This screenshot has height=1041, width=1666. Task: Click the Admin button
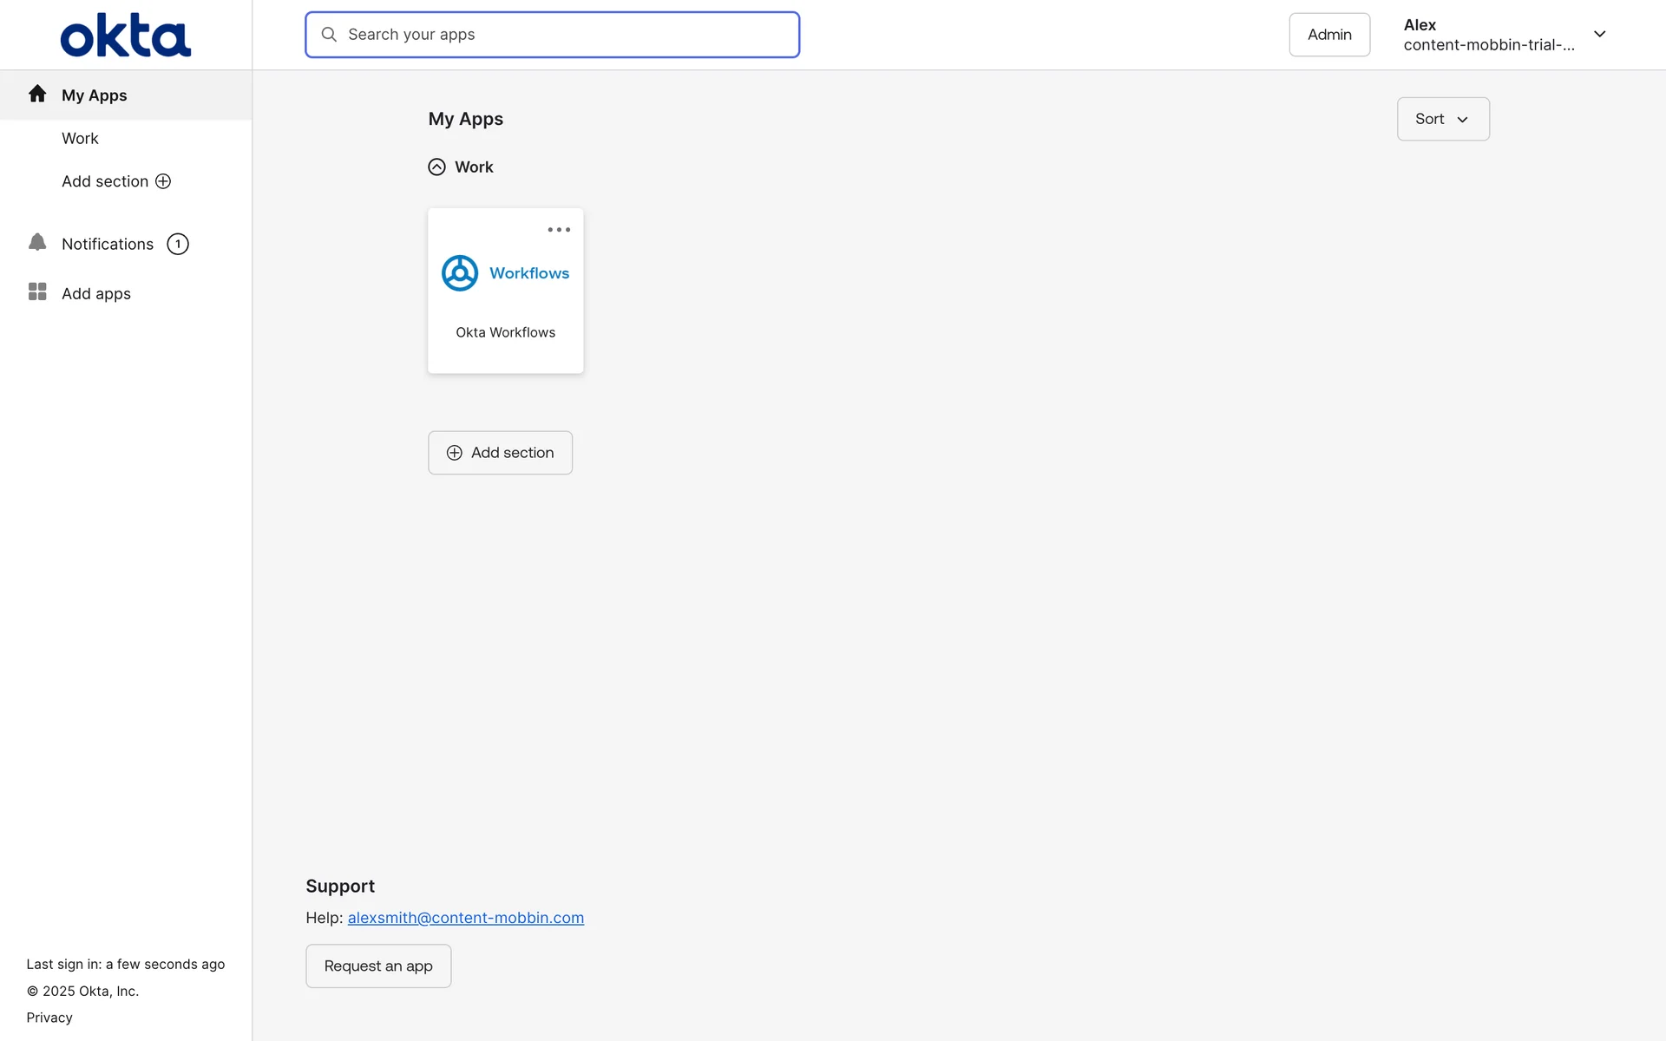tap(1328, 35)
